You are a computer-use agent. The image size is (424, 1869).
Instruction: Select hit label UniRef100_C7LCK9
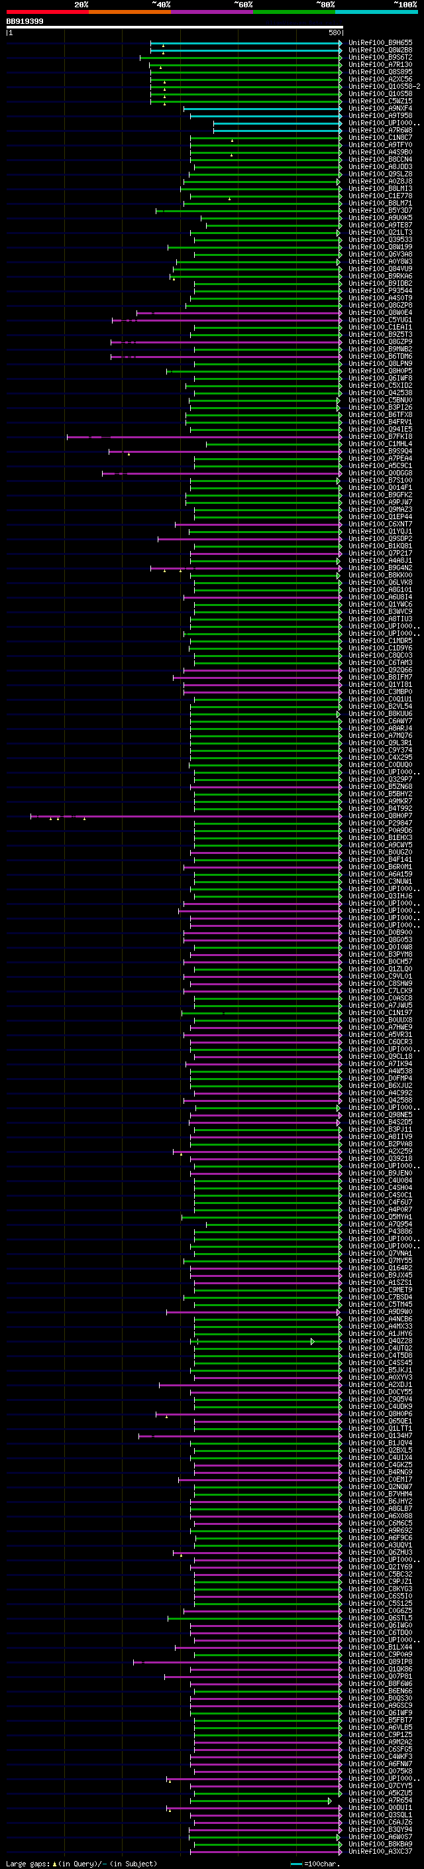380,991
